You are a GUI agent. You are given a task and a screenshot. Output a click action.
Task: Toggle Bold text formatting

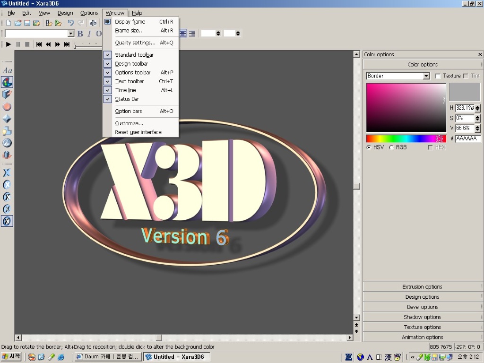click(x=80, y=34)
